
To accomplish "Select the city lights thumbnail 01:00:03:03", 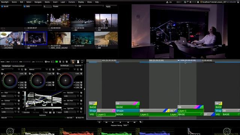I will [x=59, y=21].
